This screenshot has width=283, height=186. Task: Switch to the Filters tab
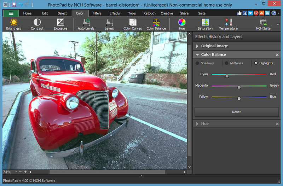coord(97,13)
